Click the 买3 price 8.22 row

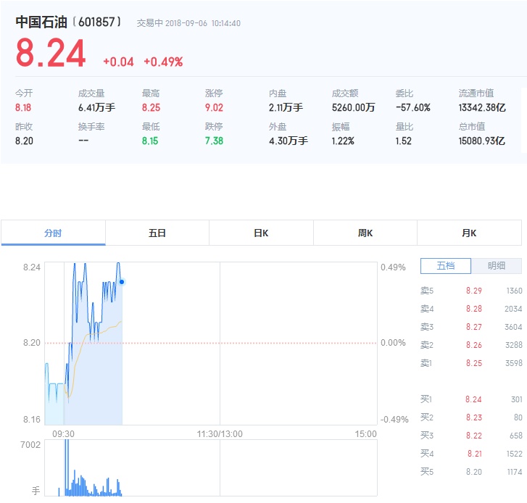coord(471,436)
